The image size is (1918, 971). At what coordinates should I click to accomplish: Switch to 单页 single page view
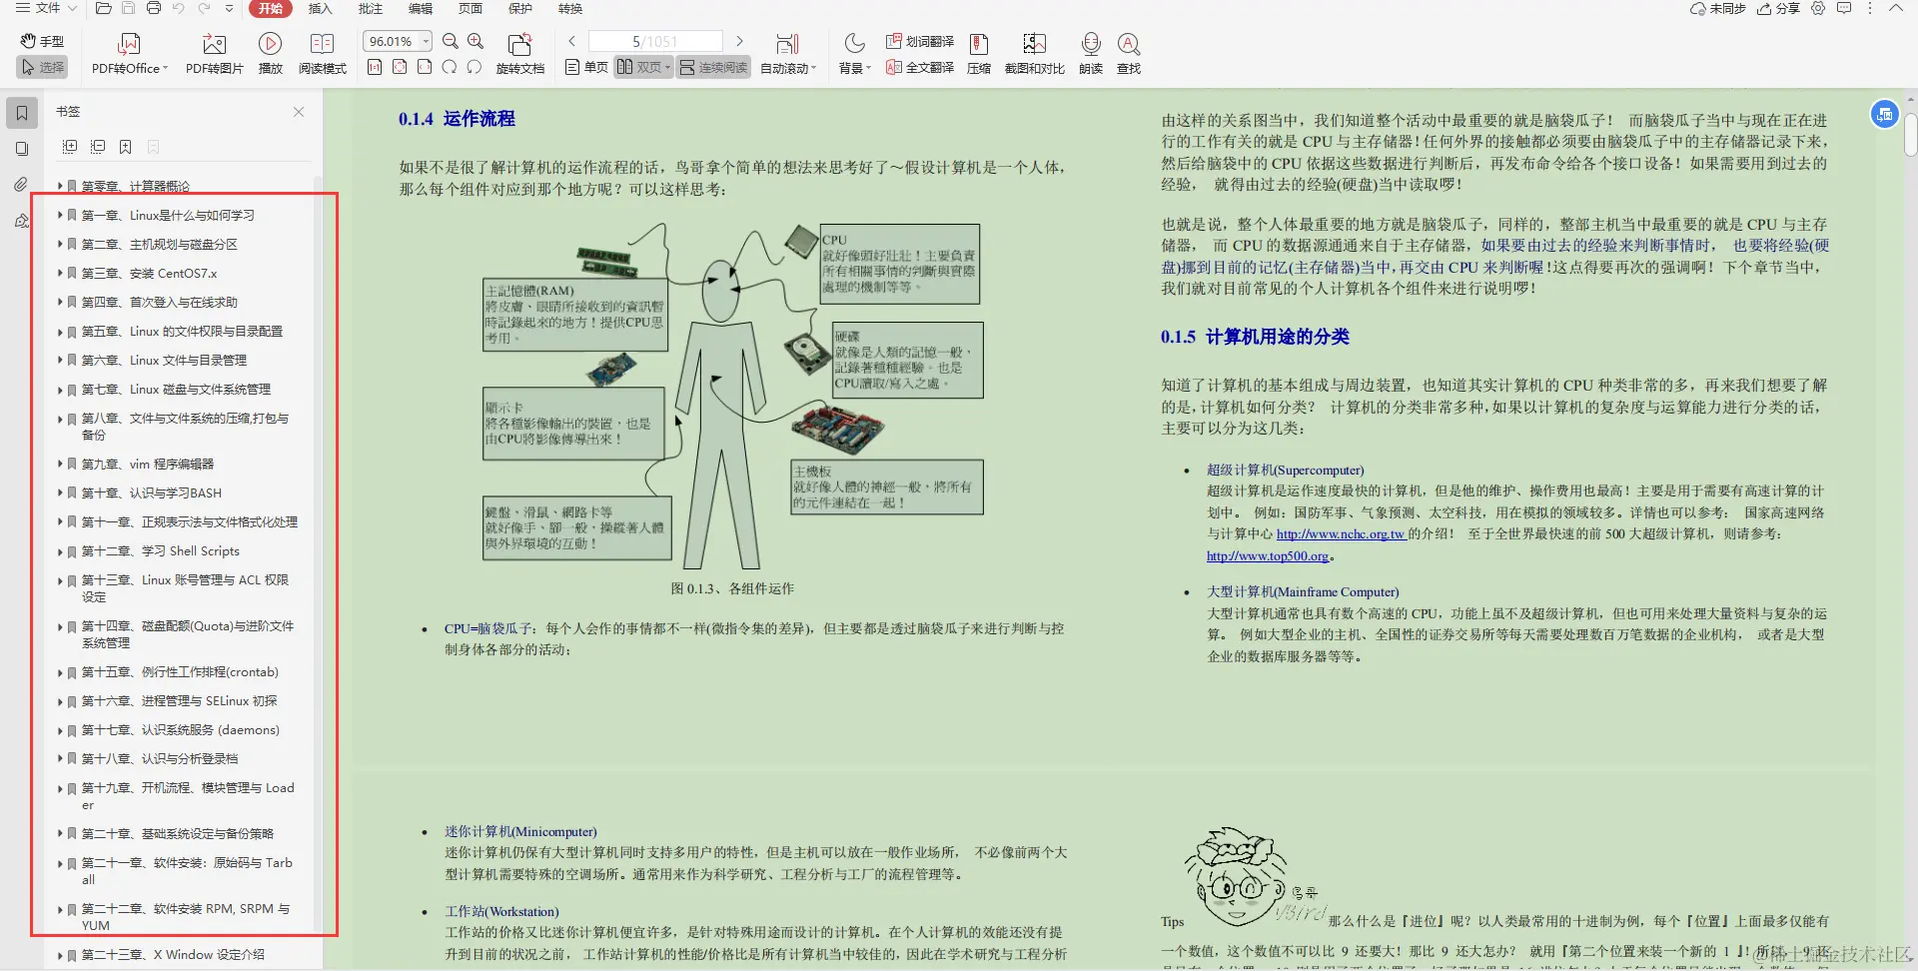[x=584, y=68]
